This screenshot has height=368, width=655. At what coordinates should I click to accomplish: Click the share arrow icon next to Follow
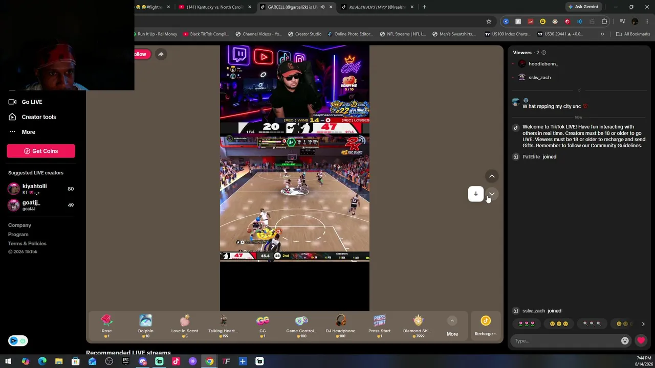(x=161, y=54)
